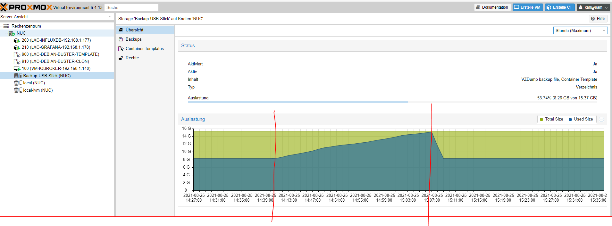Click container 210 LXC-GRAFANA icon
Image resolution: width=612 pixels, height=226 pixels.
17,47
